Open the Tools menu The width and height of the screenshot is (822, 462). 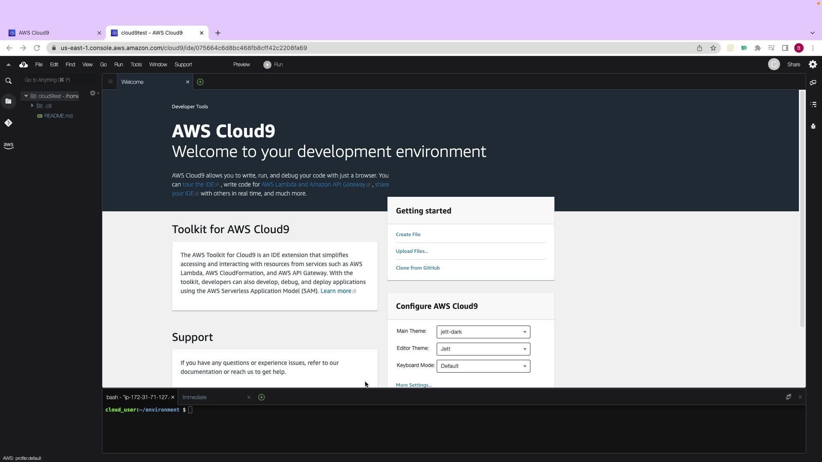136,65
